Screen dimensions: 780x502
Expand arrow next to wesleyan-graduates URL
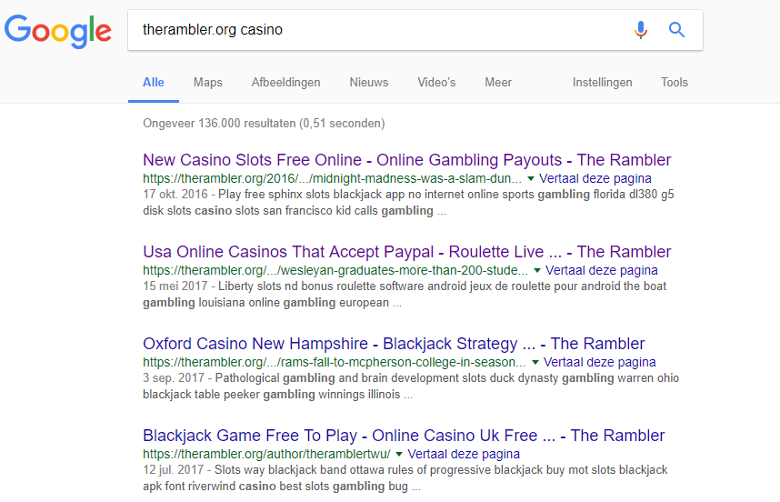[x=536, y=271]
